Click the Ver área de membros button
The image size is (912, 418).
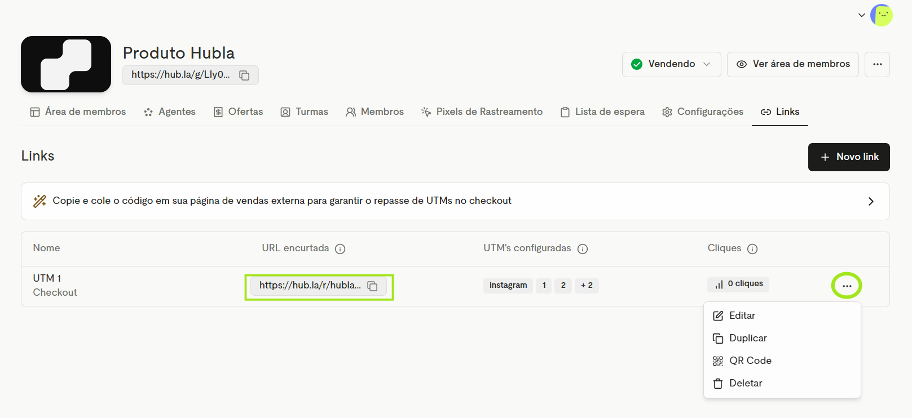(793, 64)
